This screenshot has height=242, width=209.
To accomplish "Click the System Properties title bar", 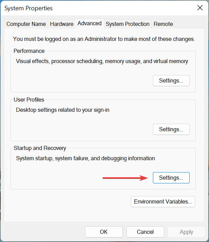I will 85,8.
